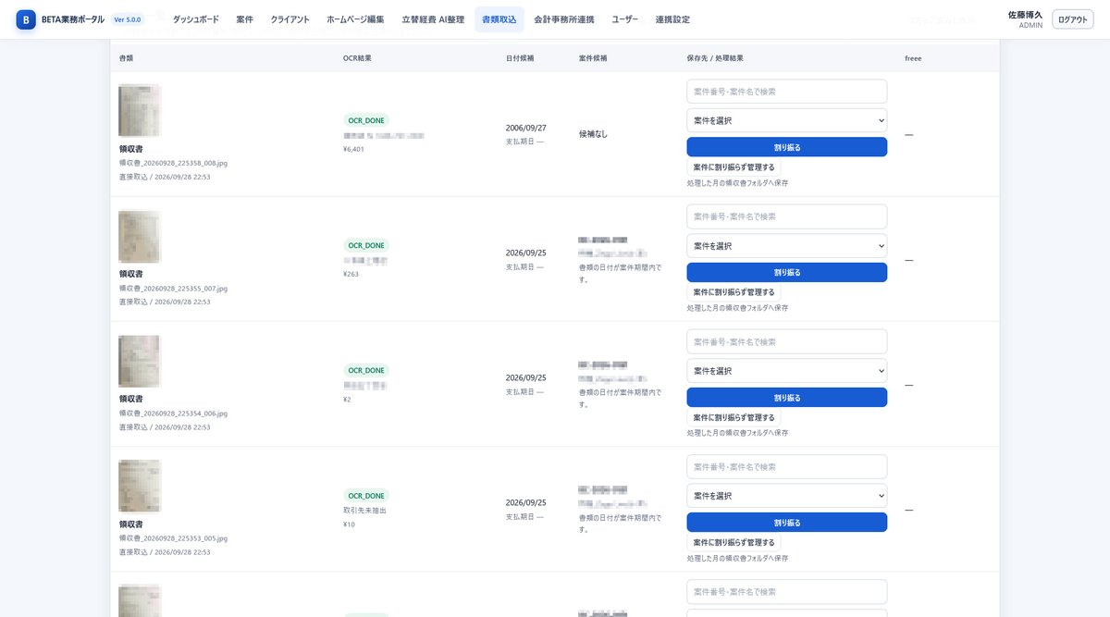Viewport: 1110px width, 617px height.
Task: Click 割り振る for the ¥6,401 receipt
Action: (x=787, y=147)
